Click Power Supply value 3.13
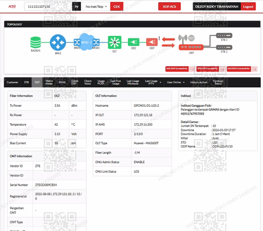Viewport: 263px width, 231px height. click(57, 134)
